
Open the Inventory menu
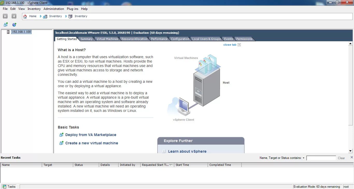coord(34,9)
